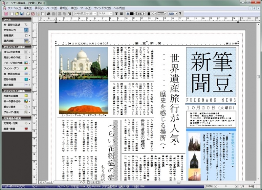Click the フォント・デコ icon
Viewport: 262px width, 190px height.
[26, 68]
